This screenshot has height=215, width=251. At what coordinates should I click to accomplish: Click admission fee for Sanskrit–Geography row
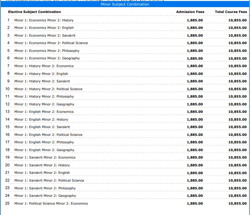point(195,196)
